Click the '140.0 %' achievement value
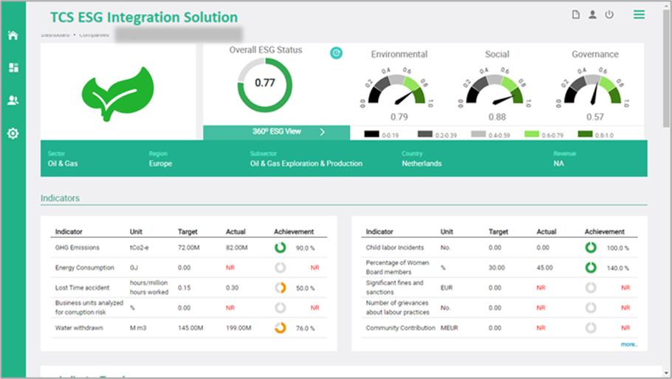The width and height of the screenshot is (672, 379). [x=617, y=268]
